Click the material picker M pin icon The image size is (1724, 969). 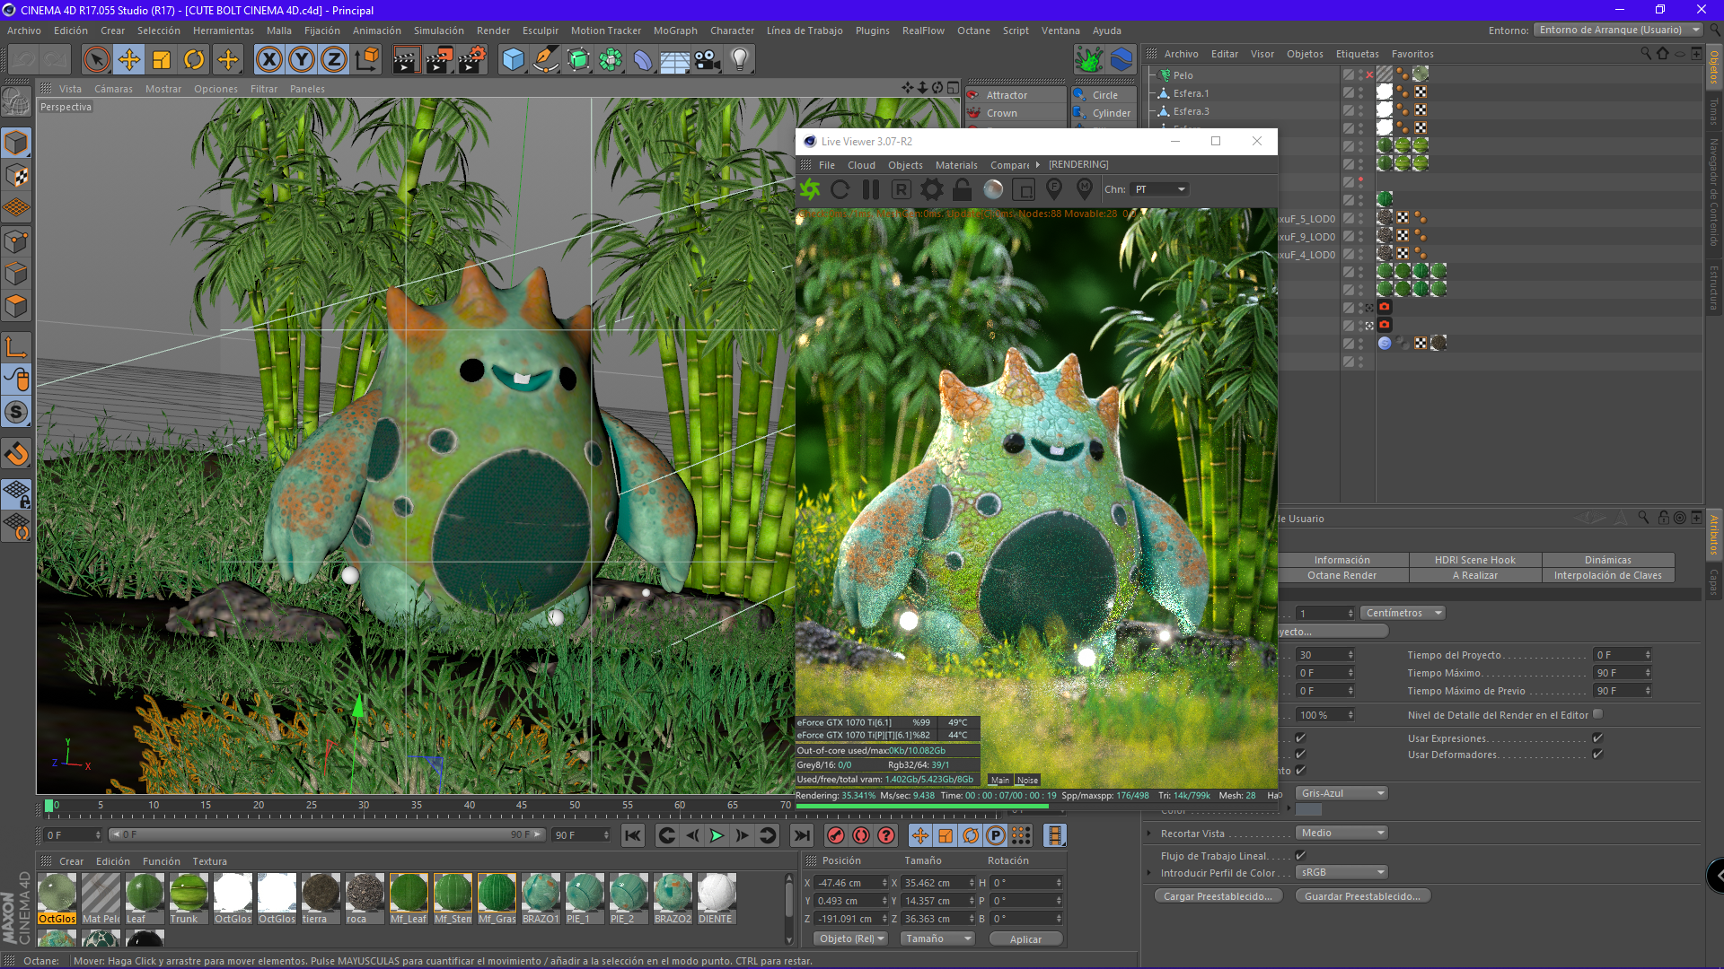click(x=1085, y=189)
